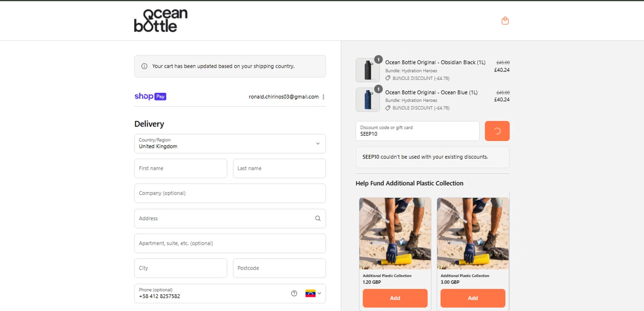Select the Apartment, suite, etc. field

pos(230,243)
